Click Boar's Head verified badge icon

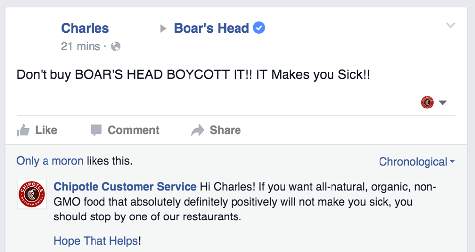259,28
